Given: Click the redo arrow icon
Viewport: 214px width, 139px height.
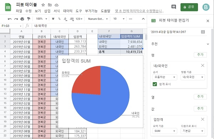Looking at the screenshot, I should coord(16,19).
